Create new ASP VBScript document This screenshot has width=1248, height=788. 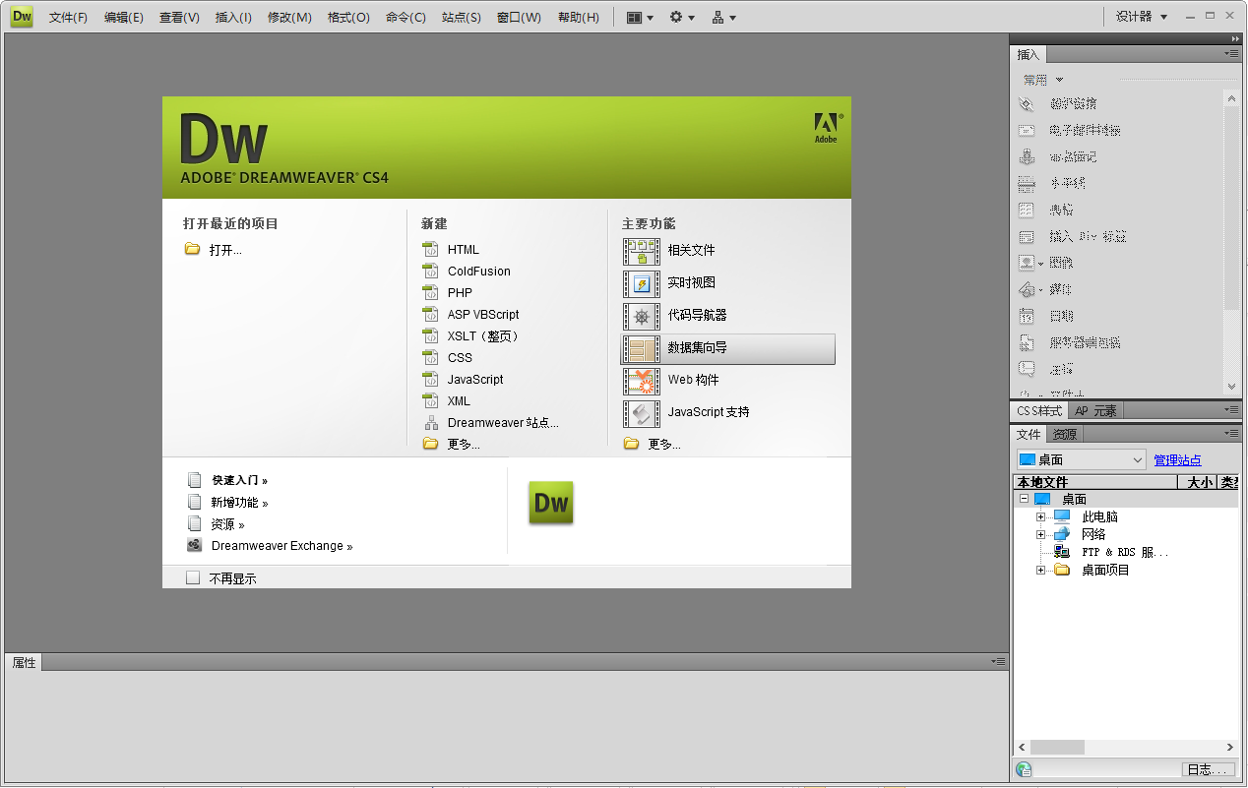coord(482,315)
